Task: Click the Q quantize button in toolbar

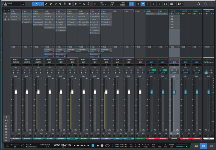Action: pos(84,4)
